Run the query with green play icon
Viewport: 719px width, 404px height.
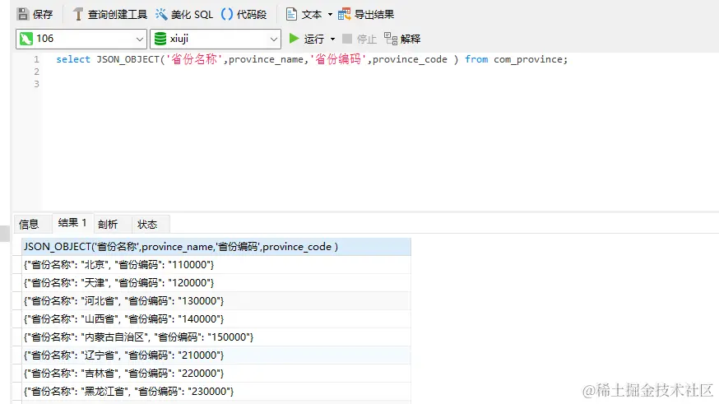coord(294,39)
